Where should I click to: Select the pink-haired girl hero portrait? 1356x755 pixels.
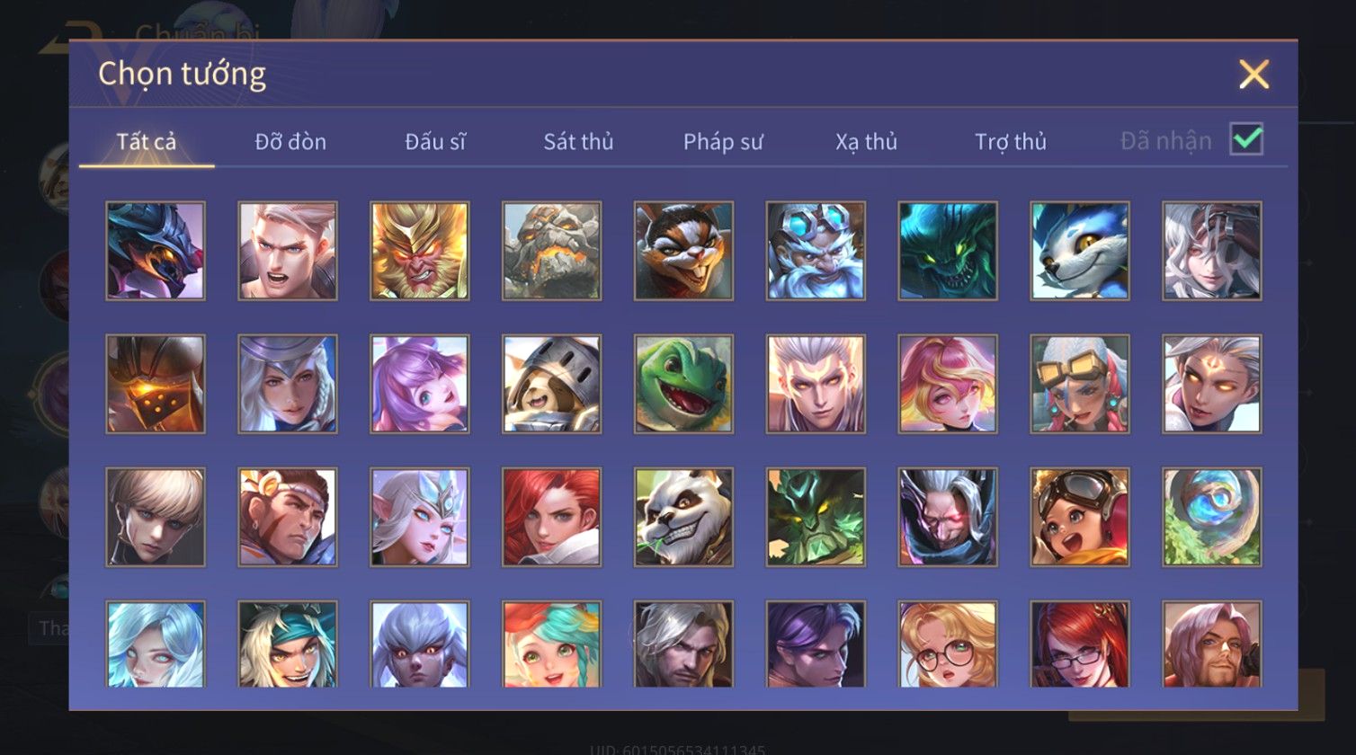[948, 384]
